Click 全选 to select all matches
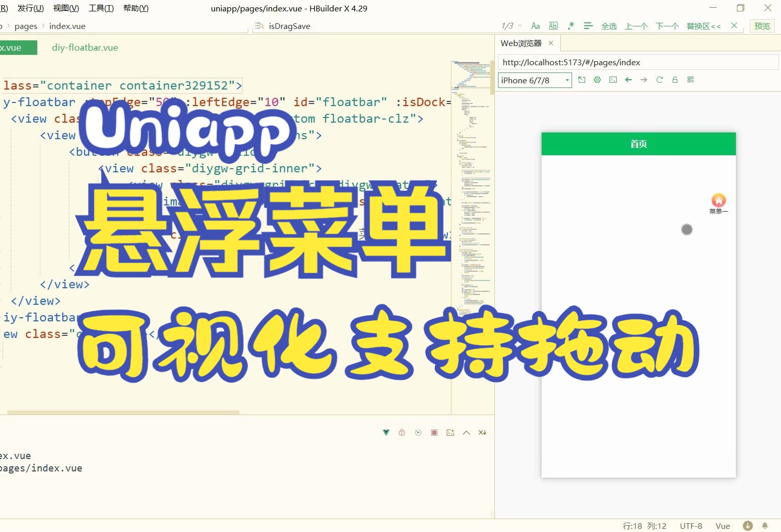The width and height of the screenshot is (781, 532). (x=609, y=25)
